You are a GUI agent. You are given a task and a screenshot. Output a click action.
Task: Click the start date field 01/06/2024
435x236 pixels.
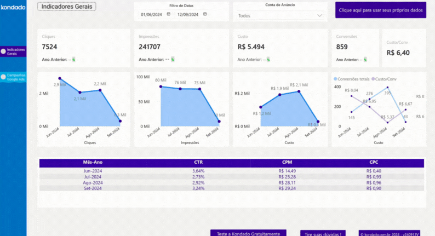[x=151, y=14]
